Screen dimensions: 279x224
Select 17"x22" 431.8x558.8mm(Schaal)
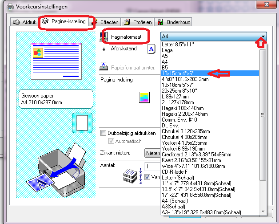tap(210, 195)
